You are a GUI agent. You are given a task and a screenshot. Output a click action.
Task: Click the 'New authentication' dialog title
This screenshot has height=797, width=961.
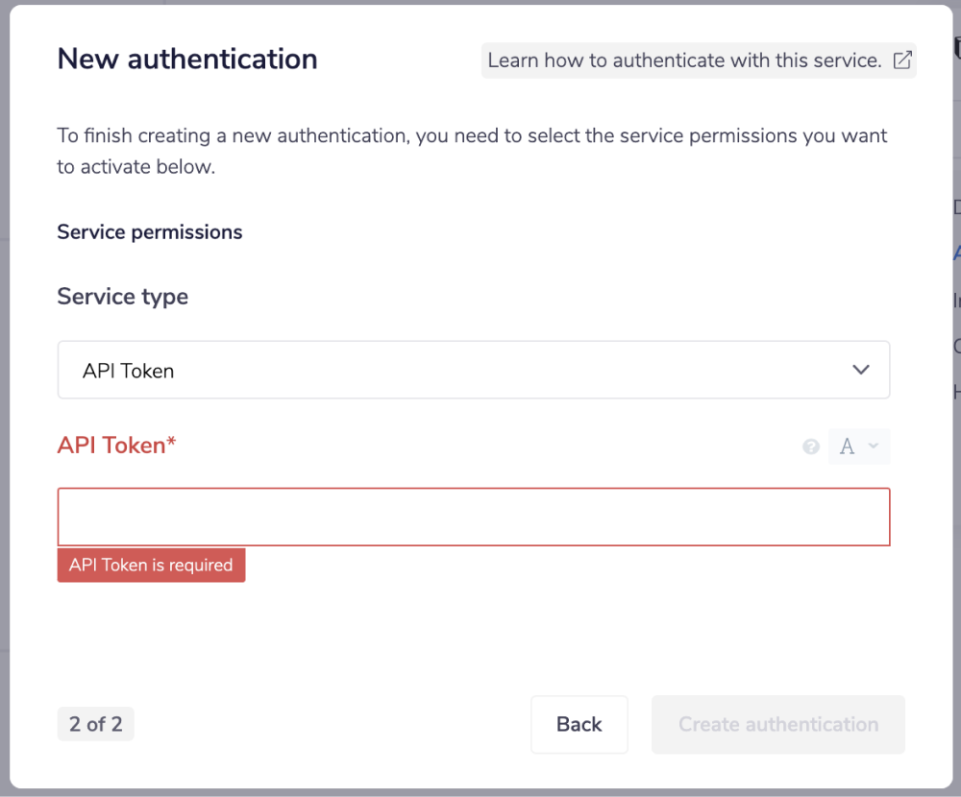pos(187,60)
